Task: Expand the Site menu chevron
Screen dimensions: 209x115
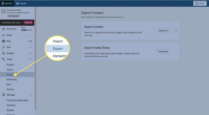Action: [30, 47]
